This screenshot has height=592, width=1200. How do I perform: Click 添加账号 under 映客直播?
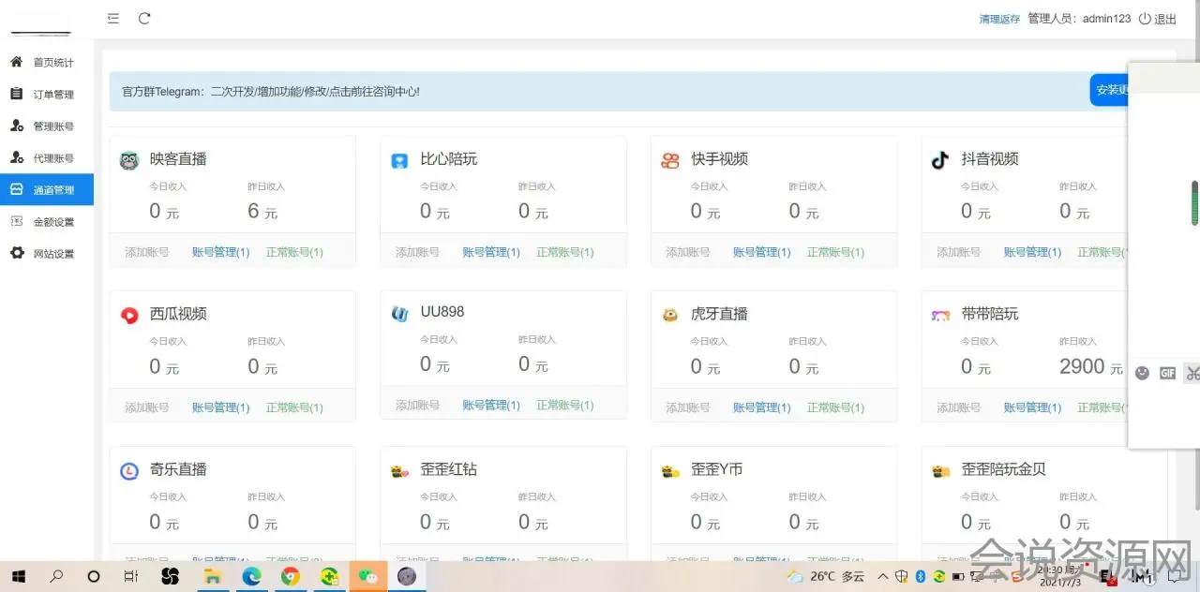147,252
